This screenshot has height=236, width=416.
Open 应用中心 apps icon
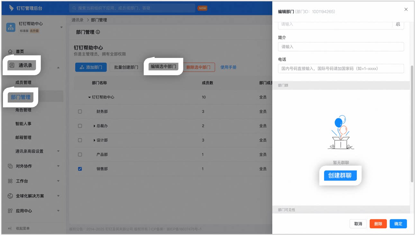(10, 211)
